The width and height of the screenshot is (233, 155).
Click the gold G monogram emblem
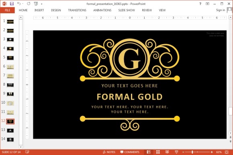click(x=130, y=58)
